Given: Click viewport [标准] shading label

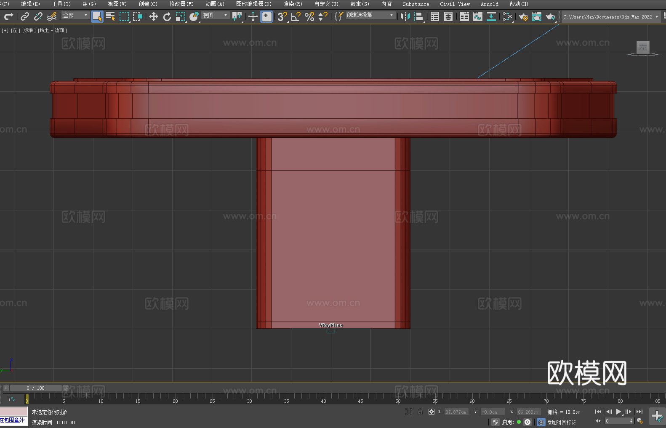Looking at the screenshot, I should coord(28,30).
